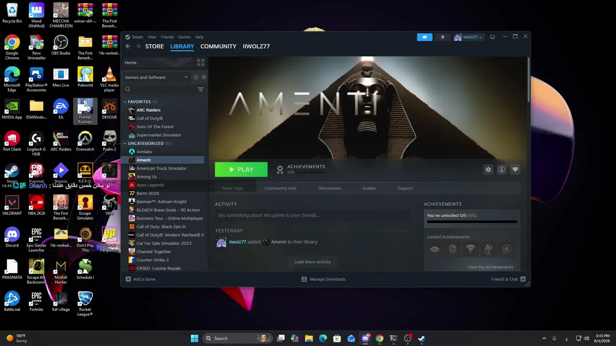The image size is (616, 346).
Task: Click the mummy head locked achievement icon
Action: 453,249
